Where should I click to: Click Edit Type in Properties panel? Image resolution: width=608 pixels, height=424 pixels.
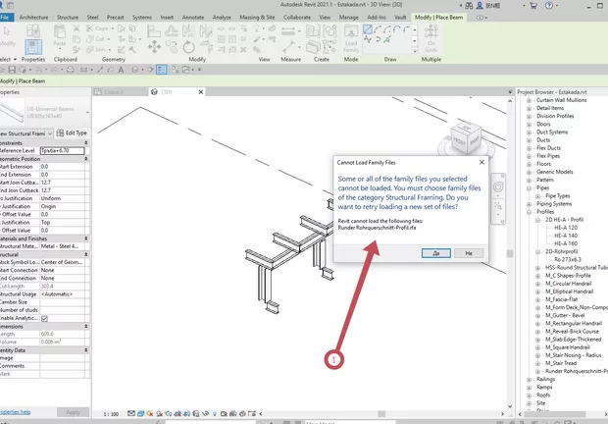tap(72, 132)
